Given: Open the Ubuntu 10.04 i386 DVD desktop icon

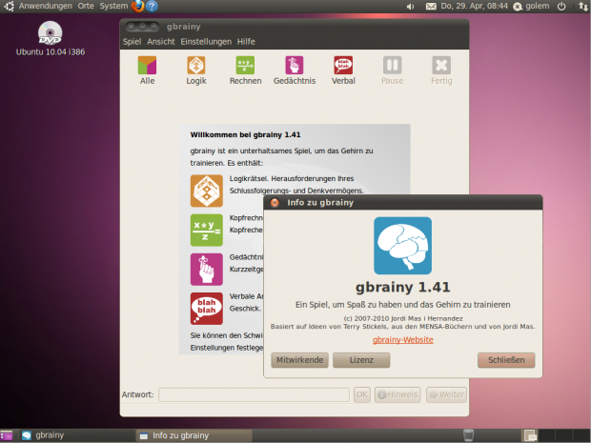Looking at the screenshot, I should (51, 38).
